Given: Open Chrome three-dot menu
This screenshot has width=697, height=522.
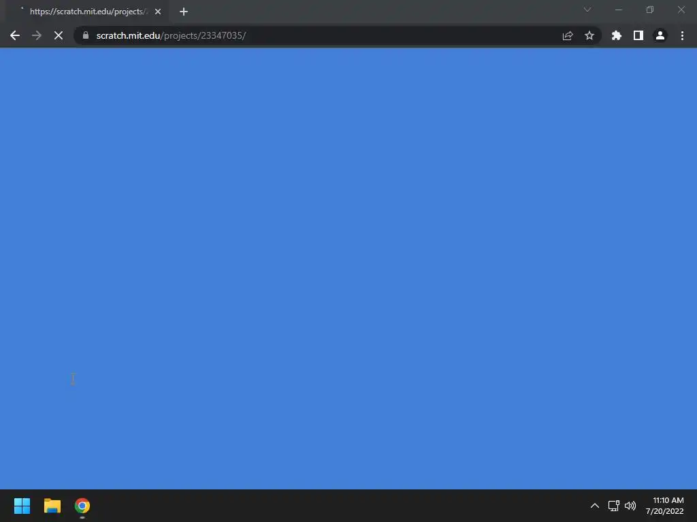Looking at the screenshot, I should point(682,35).
